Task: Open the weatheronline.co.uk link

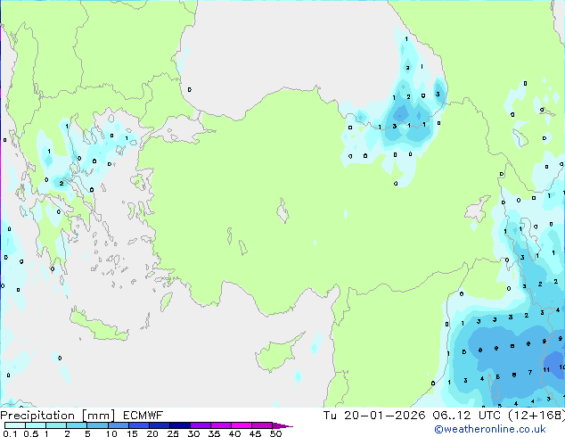Action: (x=490, y=429)
